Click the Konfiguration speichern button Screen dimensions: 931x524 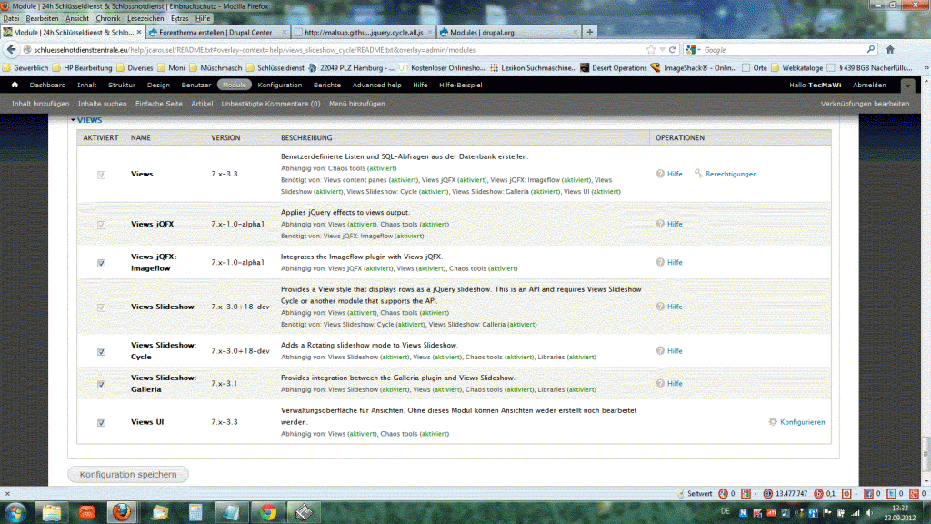pos(128,474)
